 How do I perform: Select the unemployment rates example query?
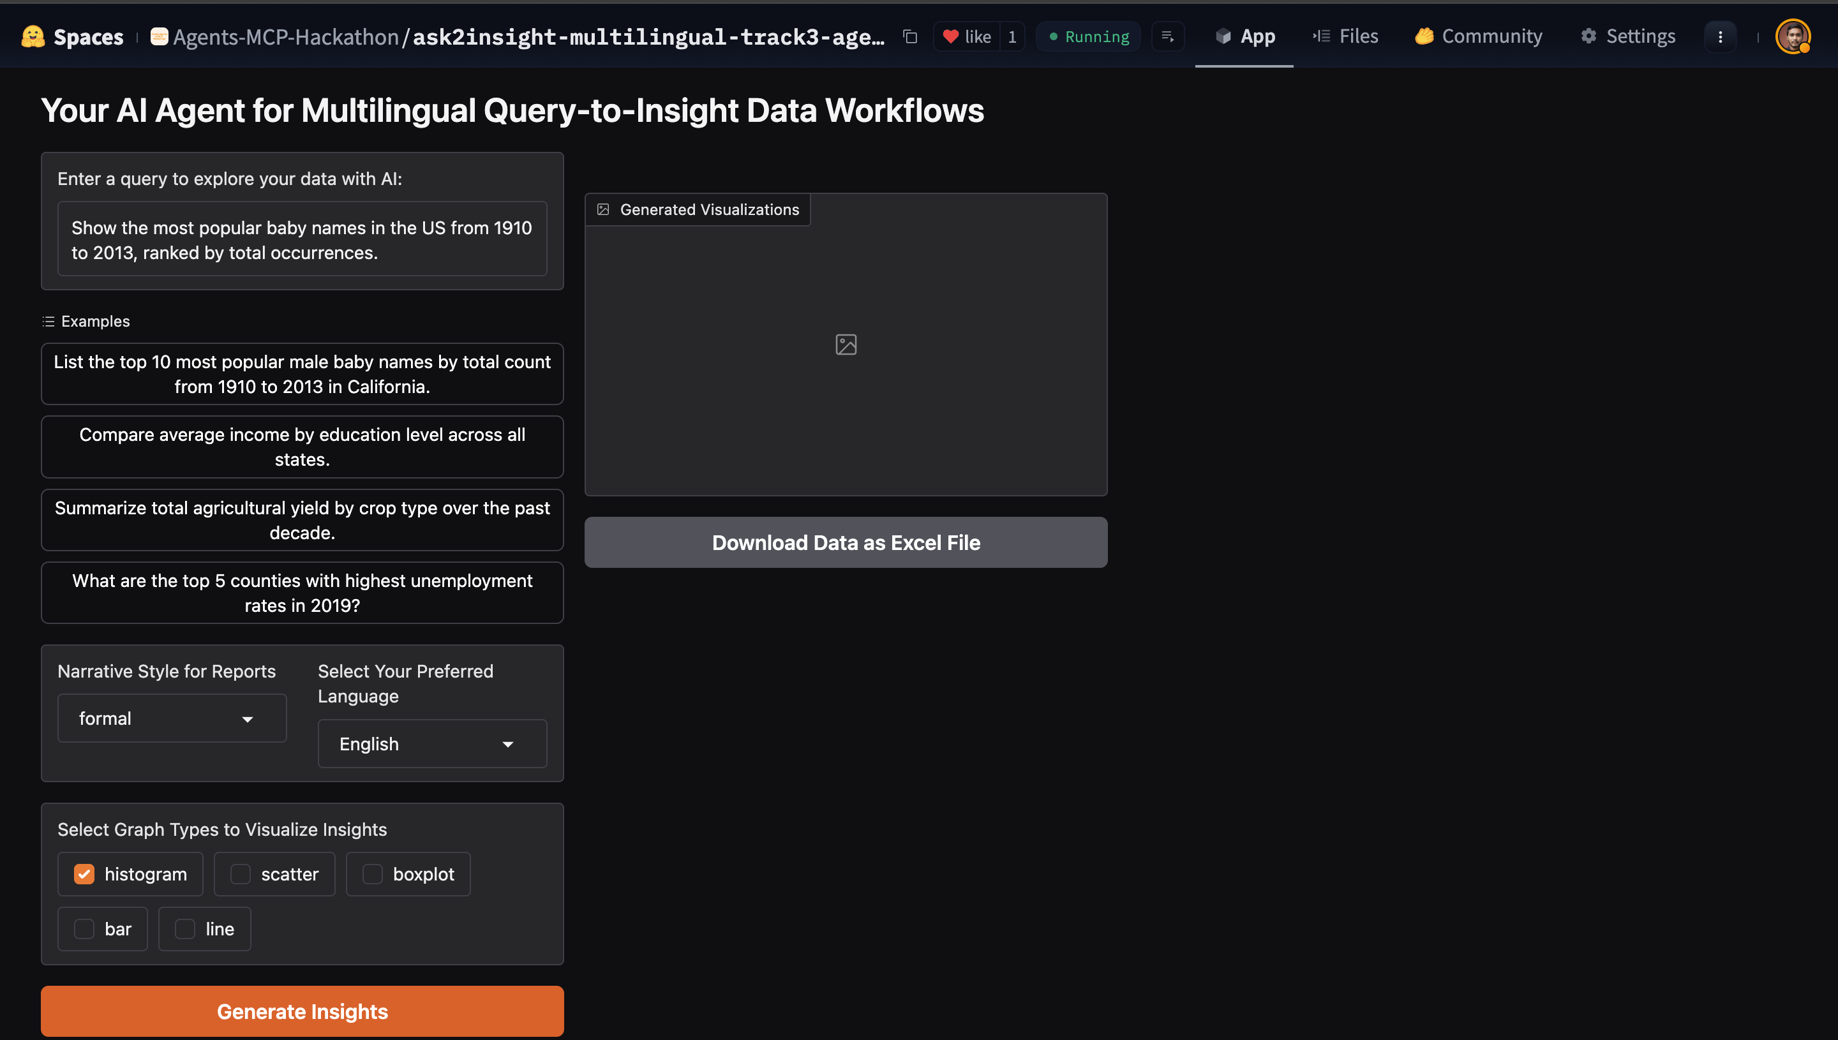[302, 592]
